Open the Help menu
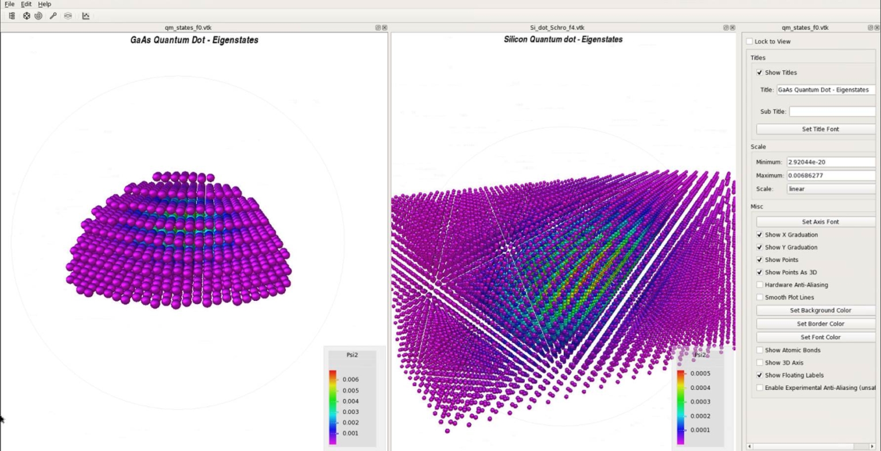This screenshot has width=881, height=451. tap(44, 4)
